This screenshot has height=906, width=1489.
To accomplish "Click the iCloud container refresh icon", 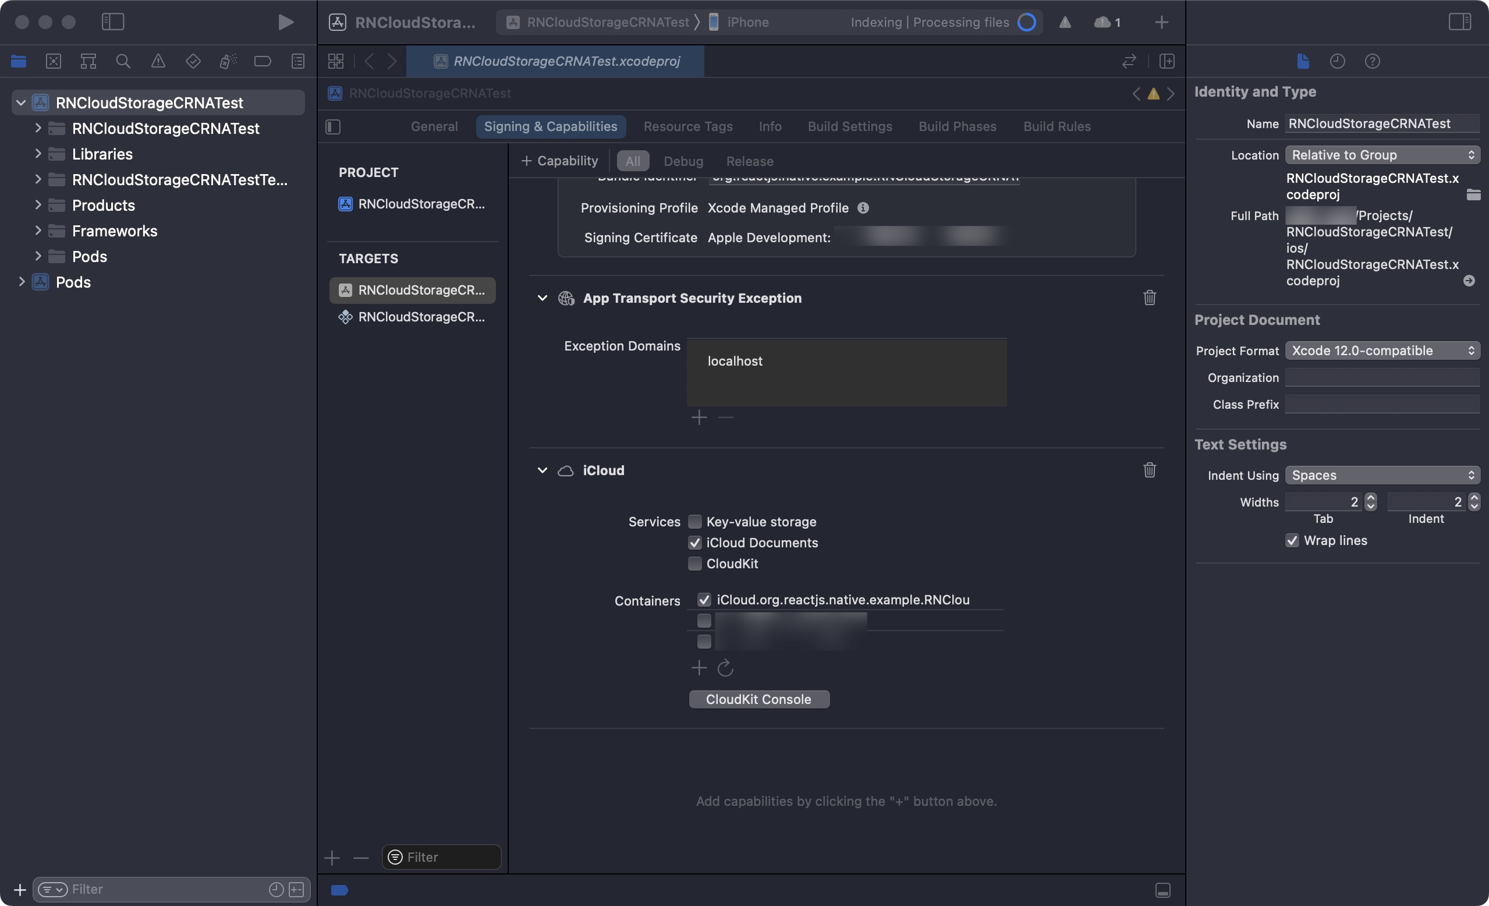I will click(724, 667).
